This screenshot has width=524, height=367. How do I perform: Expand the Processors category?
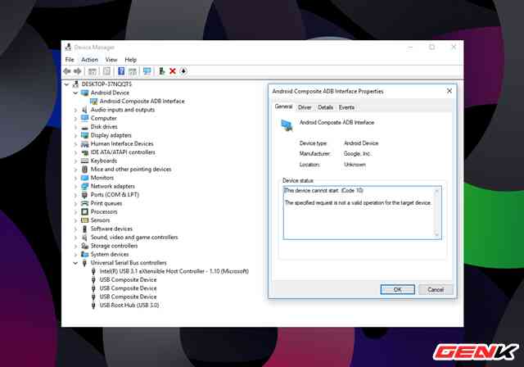pyautogui.click(x=75, y=212)
